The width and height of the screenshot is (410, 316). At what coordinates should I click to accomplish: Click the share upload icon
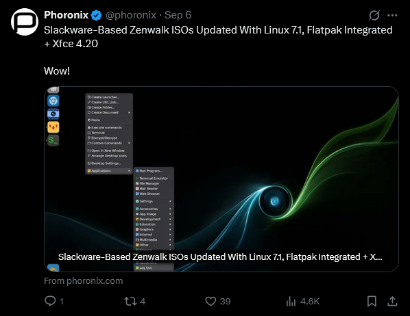tap(392, 301)
